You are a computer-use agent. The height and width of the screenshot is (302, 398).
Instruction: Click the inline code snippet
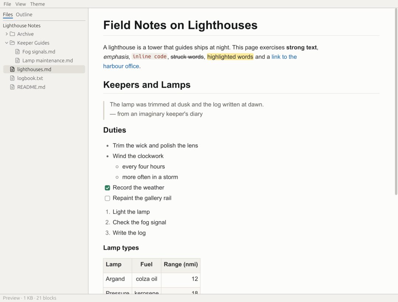(150, 57)
